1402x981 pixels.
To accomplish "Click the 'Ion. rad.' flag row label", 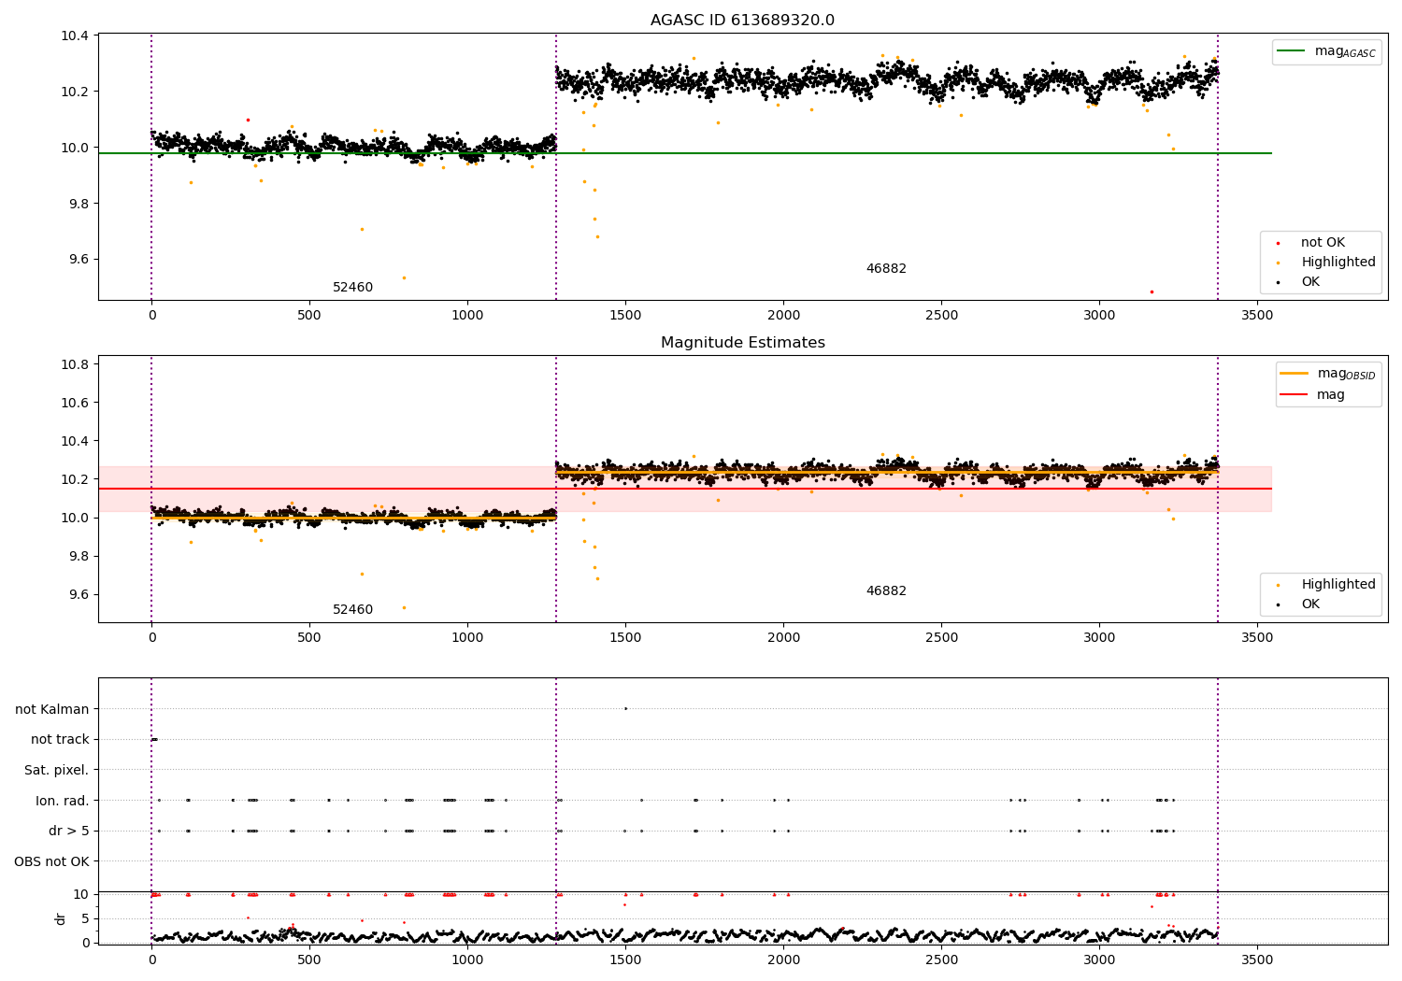I will (x=63, y=801).
